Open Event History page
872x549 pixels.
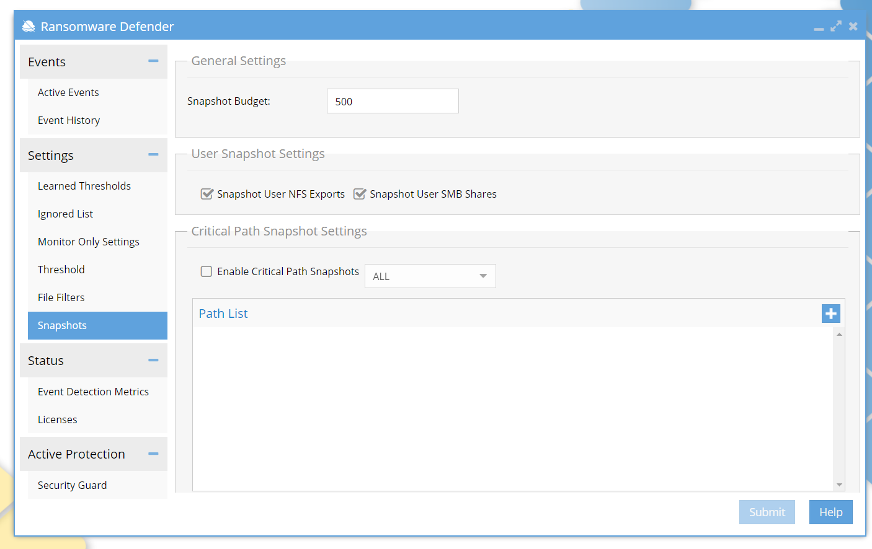(x=97, y=120)
